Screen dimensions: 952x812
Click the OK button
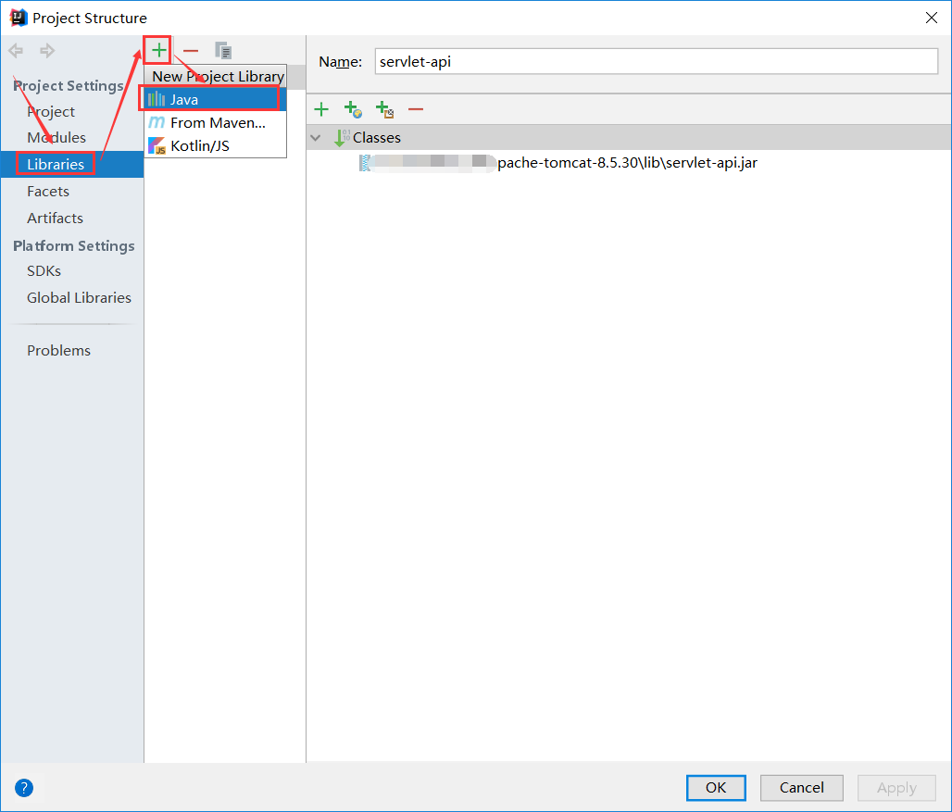tap(716, 788)
